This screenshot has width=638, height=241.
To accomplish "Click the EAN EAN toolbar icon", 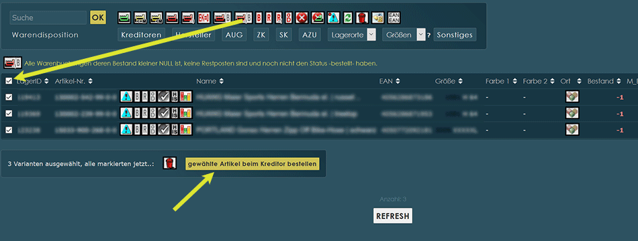I will pos(394,17).
